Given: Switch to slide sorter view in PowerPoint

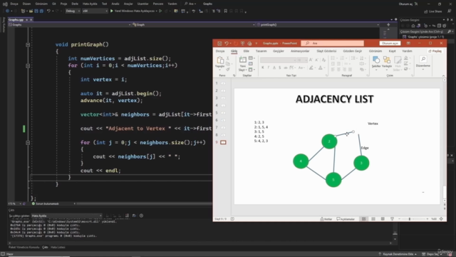Looking at the screenshot, I should pyautogui.click(x=373, y=219).
